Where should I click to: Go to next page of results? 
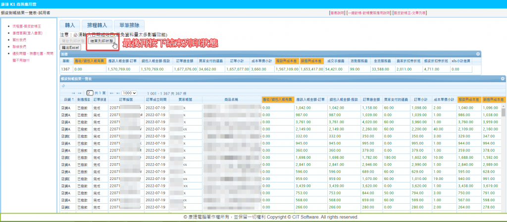111,93
